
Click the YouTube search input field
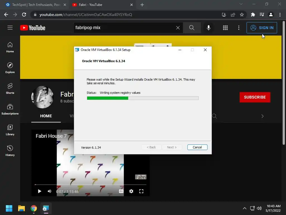click(x=125, y=28)
